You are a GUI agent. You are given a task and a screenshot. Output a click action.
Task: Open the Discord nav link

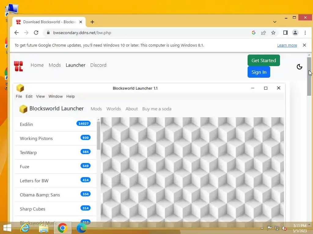coord(98,65)
